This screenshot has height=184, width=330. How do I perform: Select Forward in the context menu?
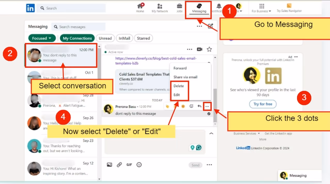[180, 68]
